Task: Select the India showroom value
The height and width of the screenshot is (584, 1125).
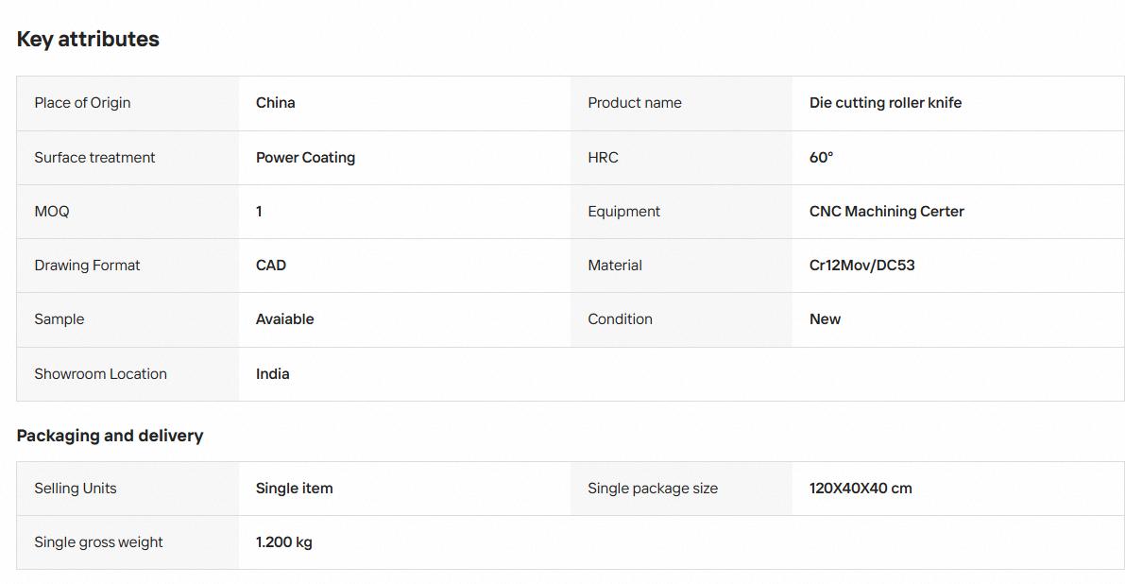Action: [x=273, y=374]
